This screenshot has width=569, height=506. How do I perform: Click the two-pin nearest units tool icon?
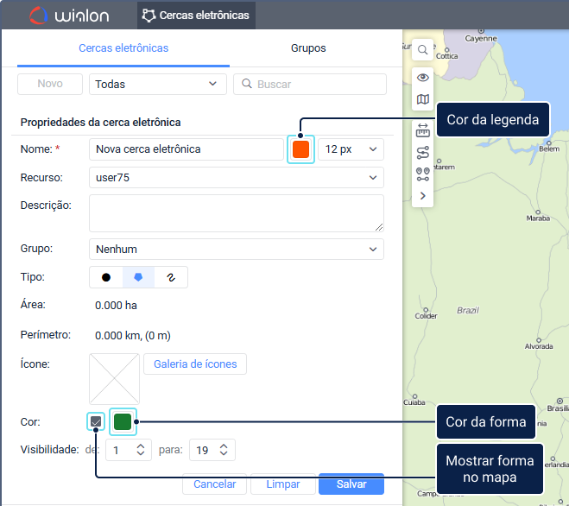click(x=422, y=174)
